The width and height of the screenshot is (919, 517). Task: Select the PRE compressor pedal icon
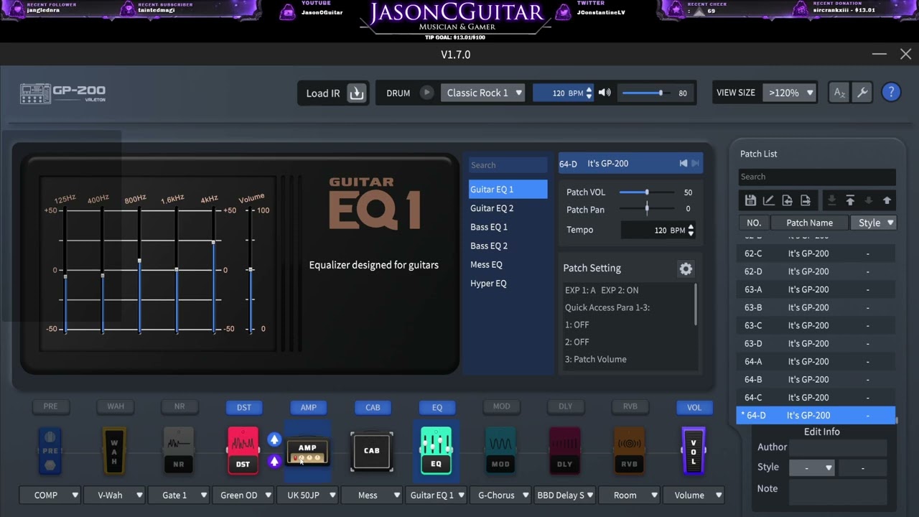pyautogui.click(x=50, y=451)
